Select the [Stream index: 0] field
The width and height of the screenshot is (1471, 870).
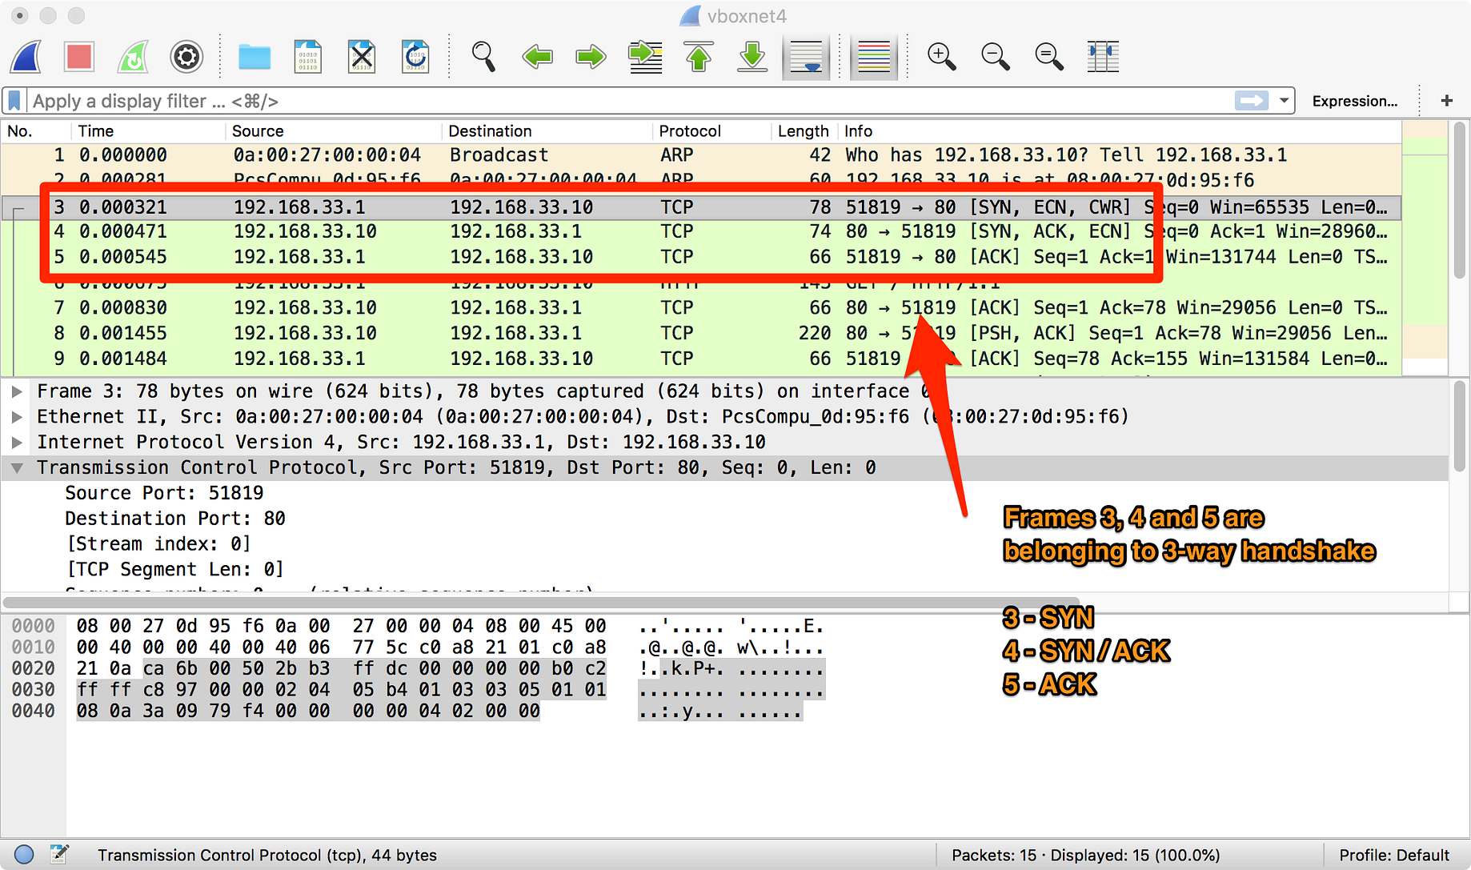[158, 544]
